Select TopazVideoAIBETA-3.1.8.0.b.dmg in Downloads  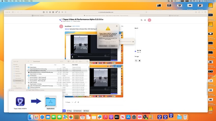click(x=57, y=71)
